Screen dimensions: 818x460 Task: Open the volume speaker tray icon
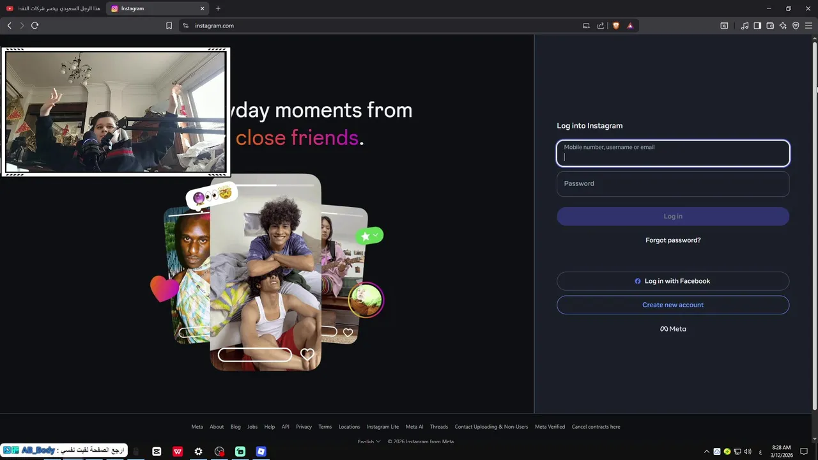748,452
